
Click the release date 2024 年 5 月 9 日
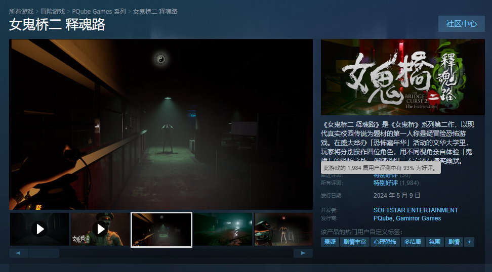[x=397, y=196]
